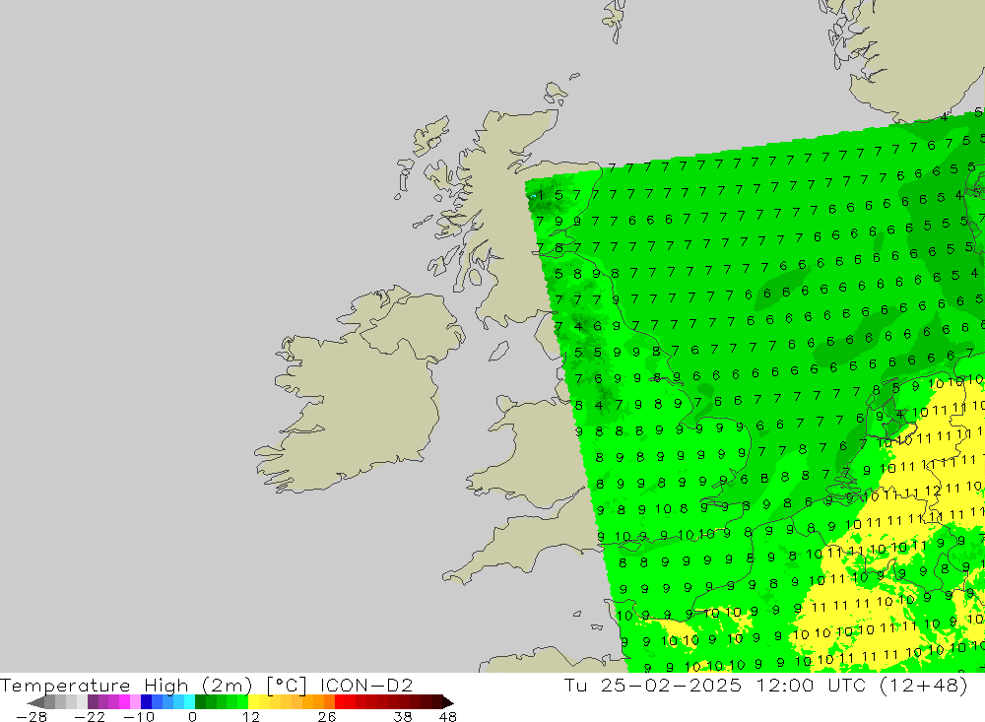Select the -28 legend label

(31, 716)
